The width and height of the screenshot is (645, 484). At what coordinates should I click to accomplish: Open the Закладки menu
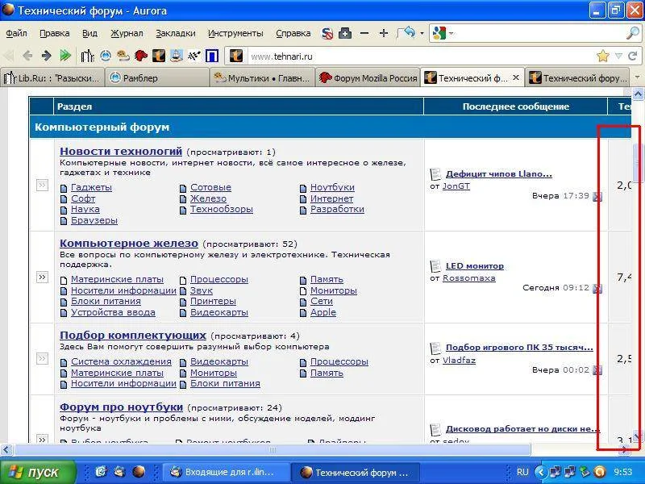[175, 33]
